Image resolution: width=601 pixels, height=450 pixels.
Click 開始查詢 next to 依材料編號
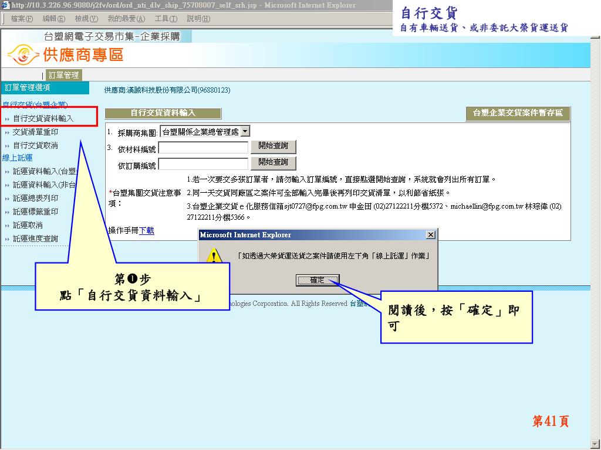coord(274,146)
